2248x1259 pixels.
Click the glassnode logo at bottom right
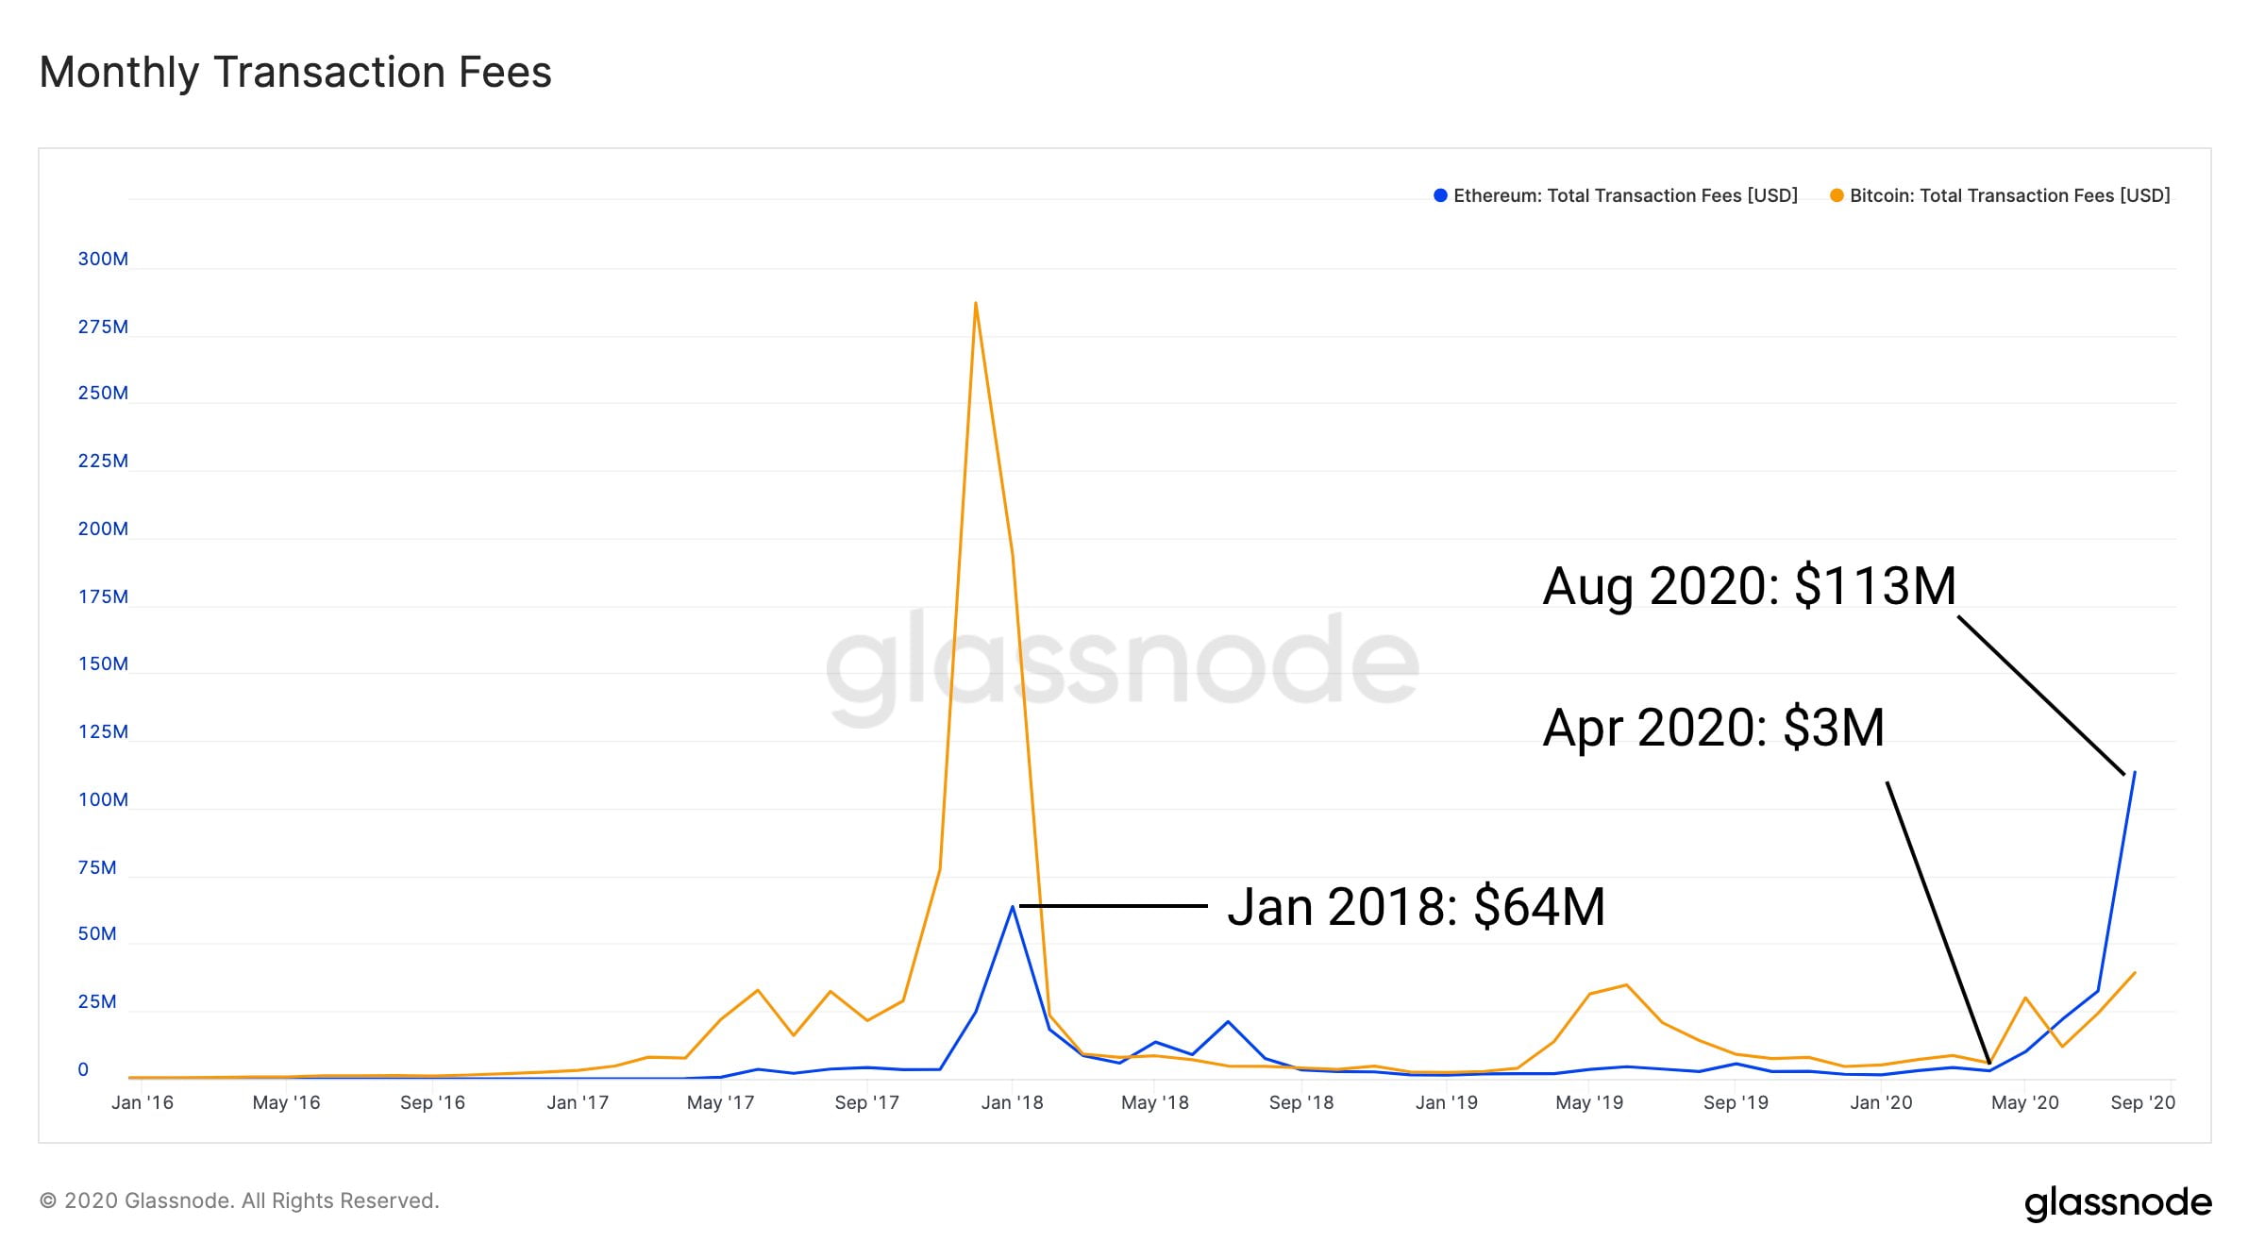coord(2118,1202)
